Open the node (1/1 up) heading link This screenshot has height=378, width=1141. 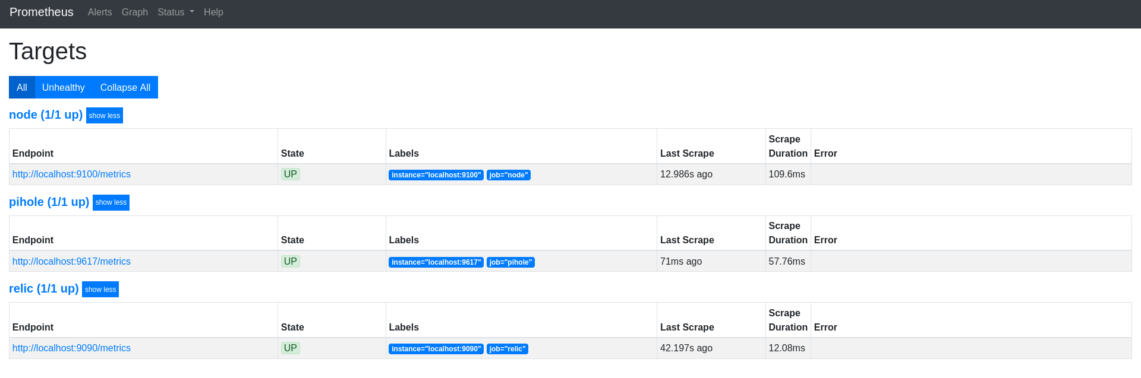point(46,115)
